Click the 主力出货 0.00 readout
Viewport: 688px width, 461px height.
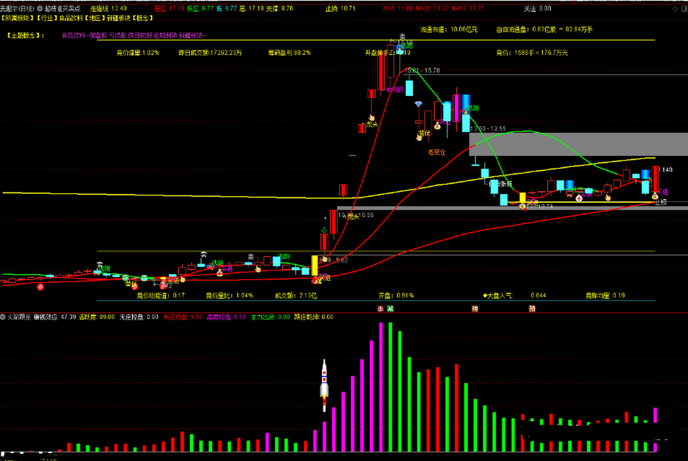click(270, 317)
